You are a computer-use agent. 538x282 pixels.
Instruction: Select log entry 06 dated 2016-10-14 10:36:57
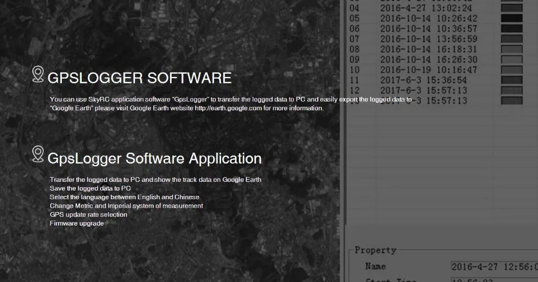coord(436,29)
